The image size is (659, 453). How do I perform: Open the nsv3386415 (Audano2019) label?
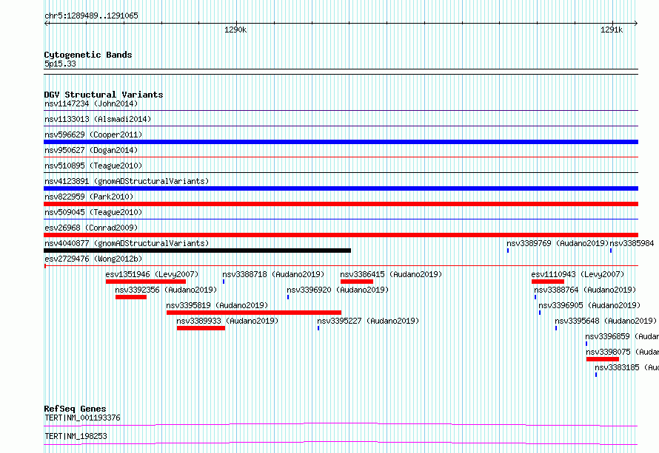pyautogui.click(x=391, y=274)
